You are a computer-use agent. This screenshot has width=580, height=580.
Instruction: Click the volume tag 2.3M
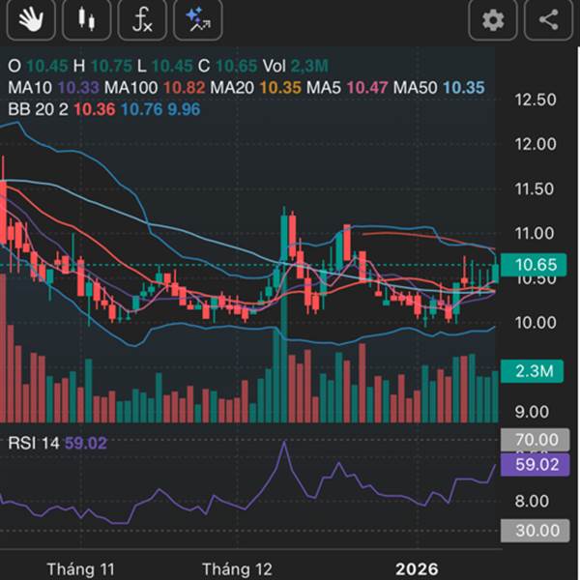532,371
